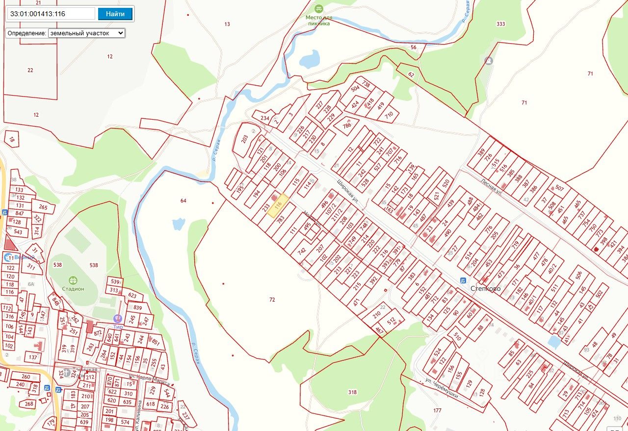The image size is (628, 431).
Task: Click parcel 234
Action: 265,118
